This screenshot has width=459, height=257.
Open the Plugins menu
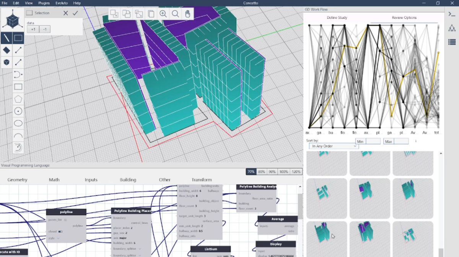(44, 3)
